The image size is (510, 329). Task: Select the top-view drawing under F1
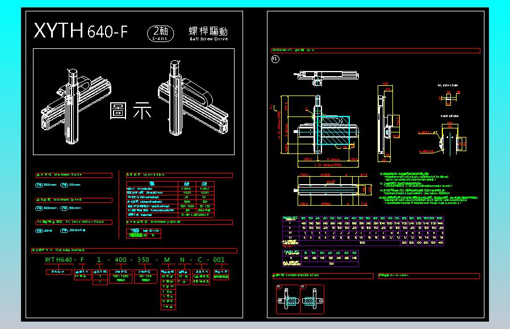coord(326,78)
